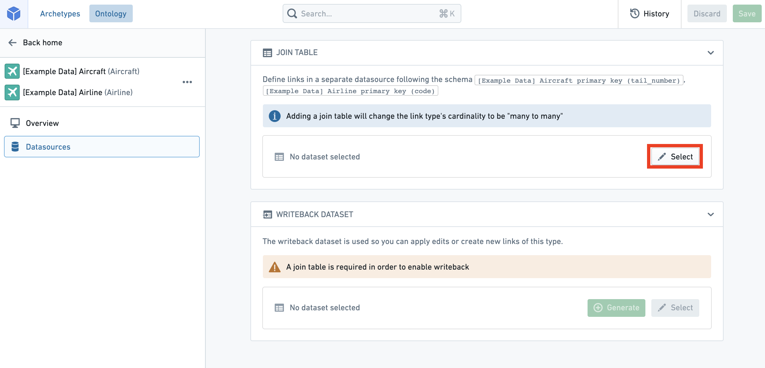Screen dimensions: 765x368
Task: Click the info icon in cardinality notice
Action: 275,116
